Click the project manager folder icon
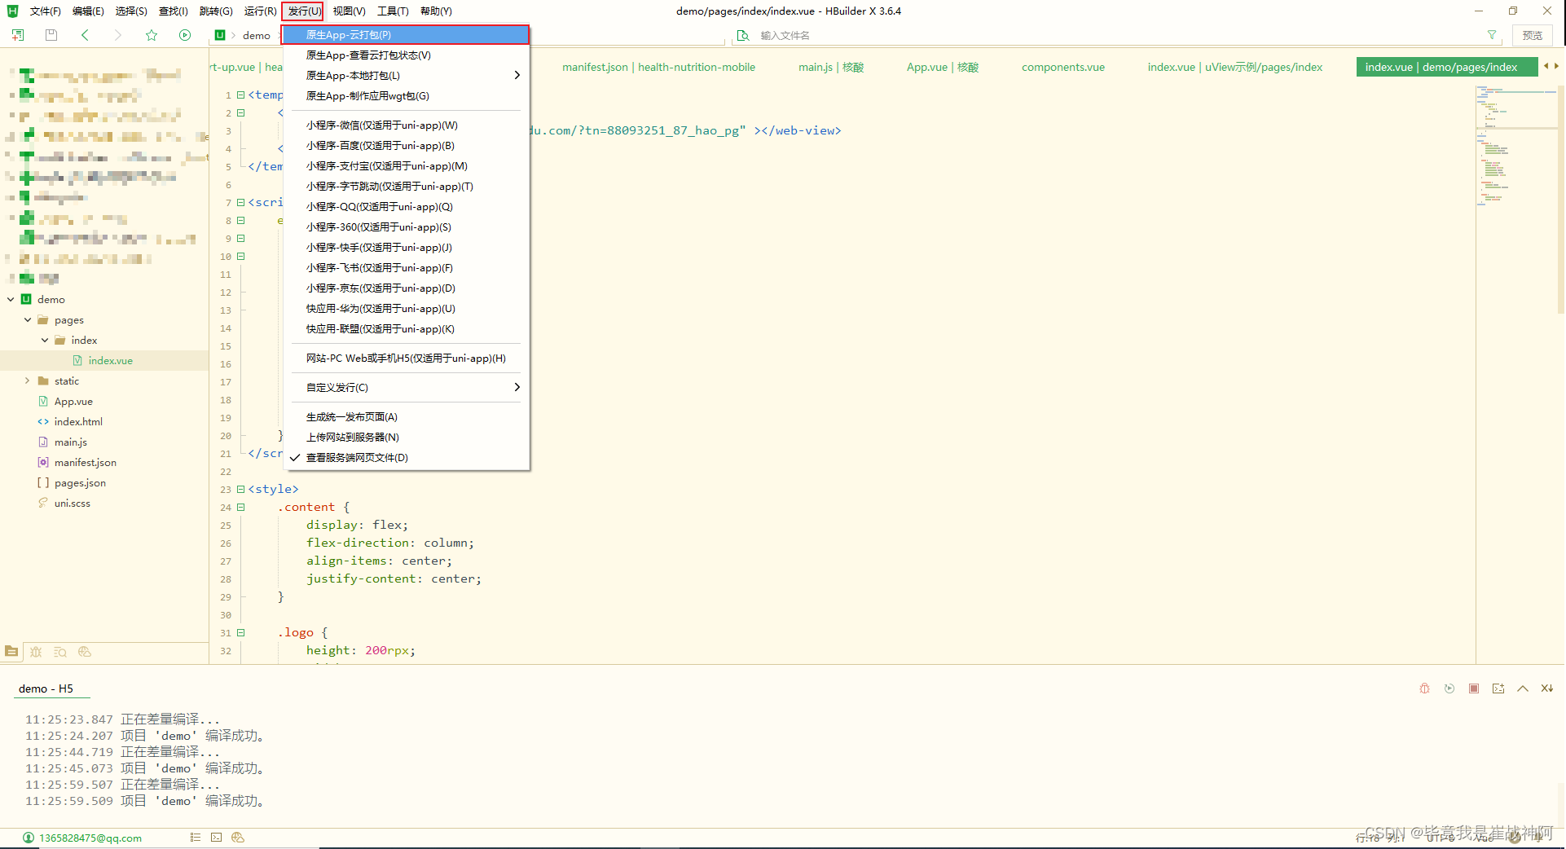 pyautogui.click(x=11, y=652)
